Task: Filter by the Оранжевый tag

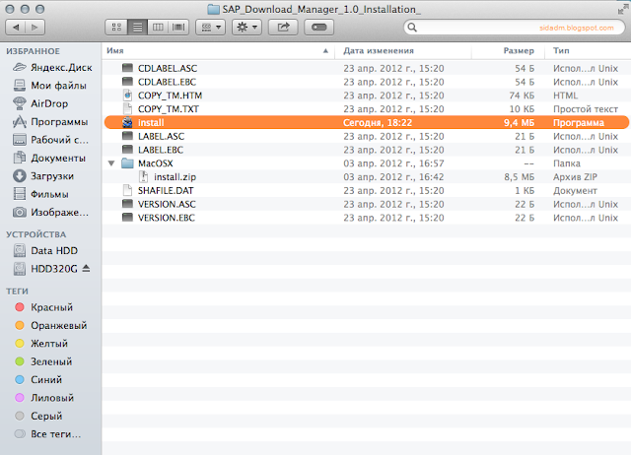Action: pyautogui.click(x=50, y=325)
